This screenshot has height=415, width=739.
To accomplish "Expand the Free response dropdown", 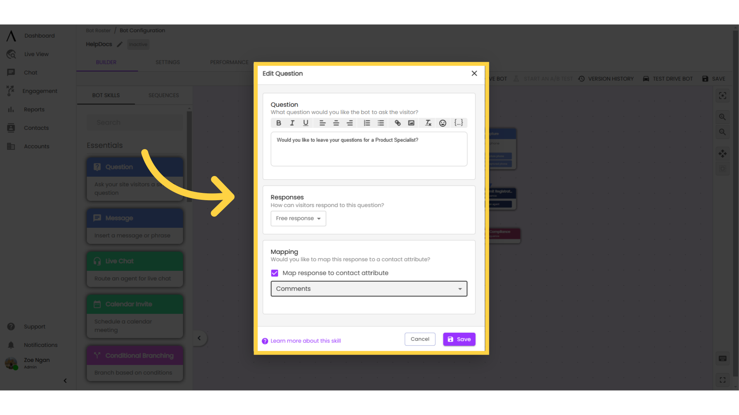I will point(298,218).
